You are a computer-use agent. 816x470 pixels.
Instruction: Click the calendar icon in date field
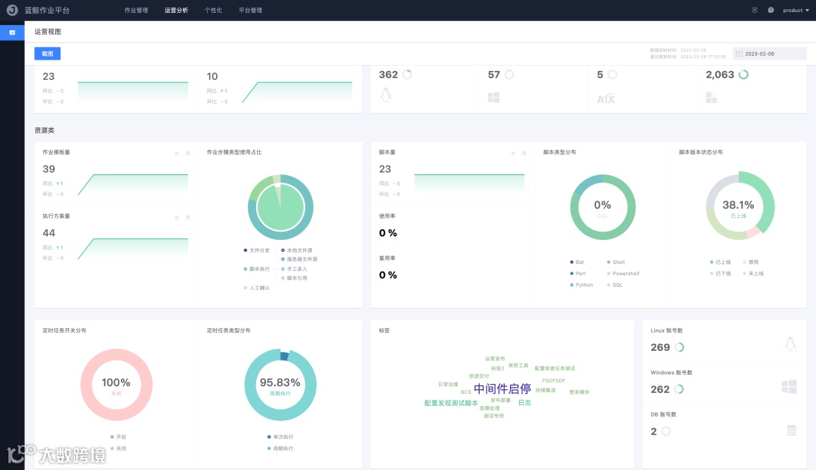click(739, 54)
